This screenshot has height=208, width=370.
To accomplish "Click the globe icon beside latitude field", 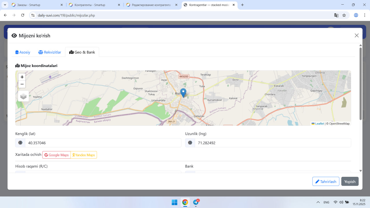I will [x=20, y=143].
